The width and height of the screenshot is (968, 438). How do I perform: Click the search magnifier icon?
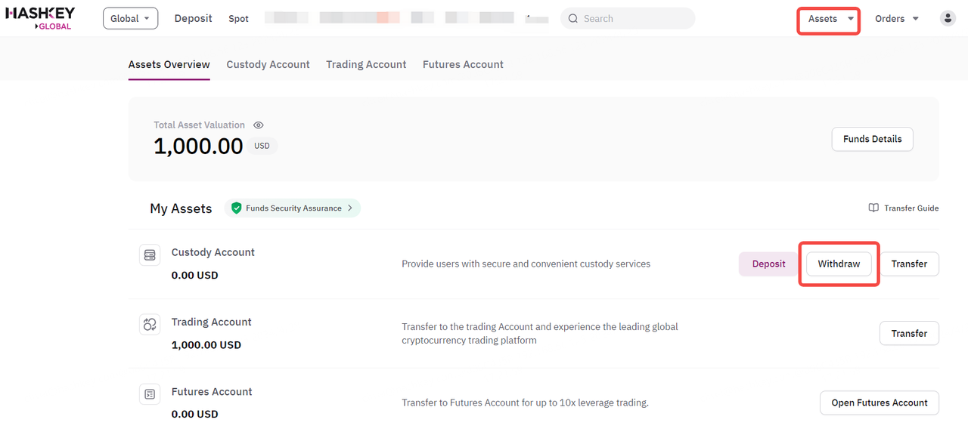(573, 19)
